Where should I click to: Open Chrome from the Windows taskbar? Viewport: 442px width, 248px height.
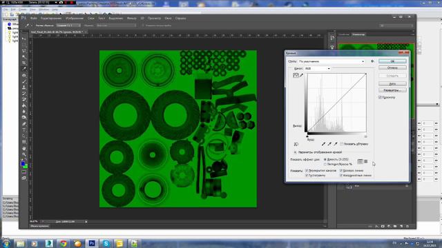pos(63,243)
